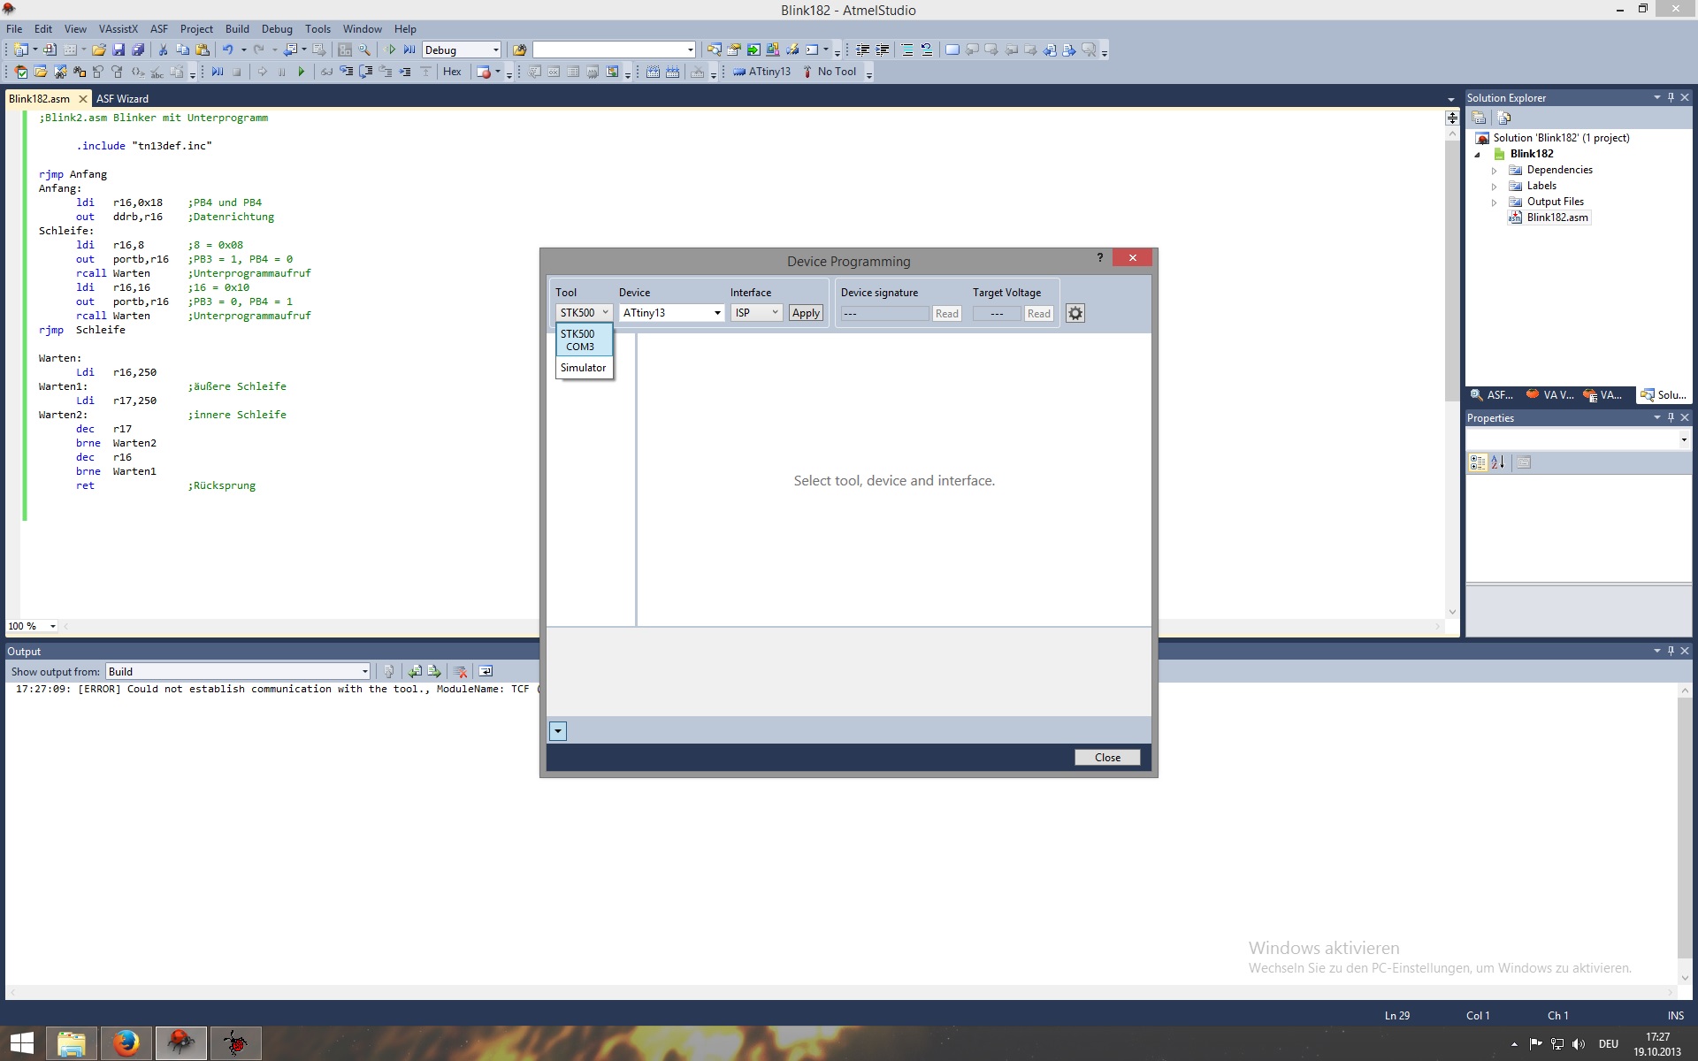The width and height of the screenshot is (1698, 1061).
Task: Save the file with the floppy icon
Action: [119, 50]
